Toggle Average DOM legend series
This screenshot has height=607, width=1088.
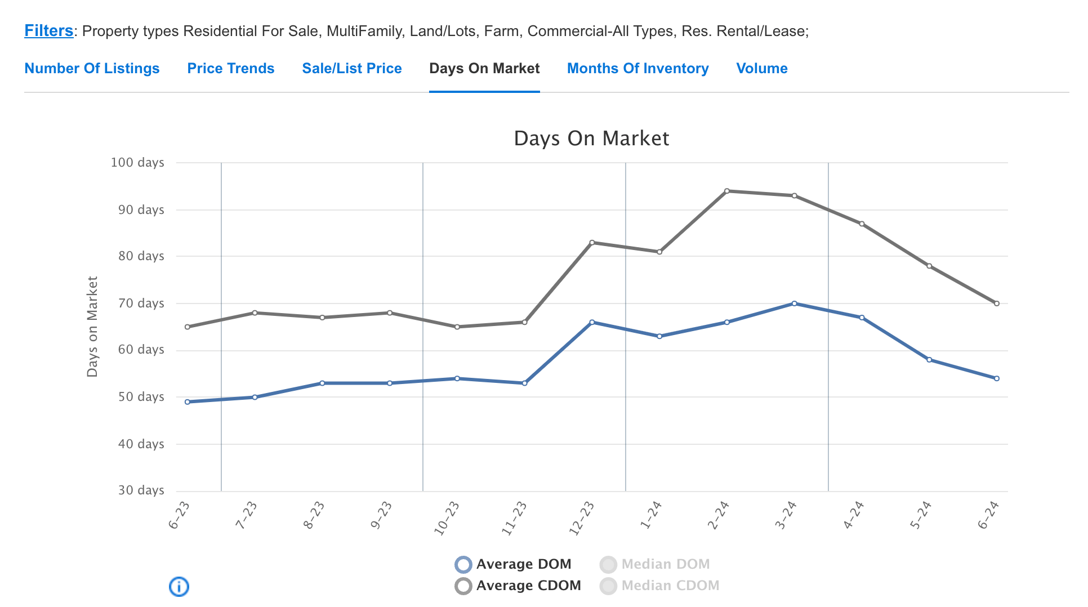[513, 564]
